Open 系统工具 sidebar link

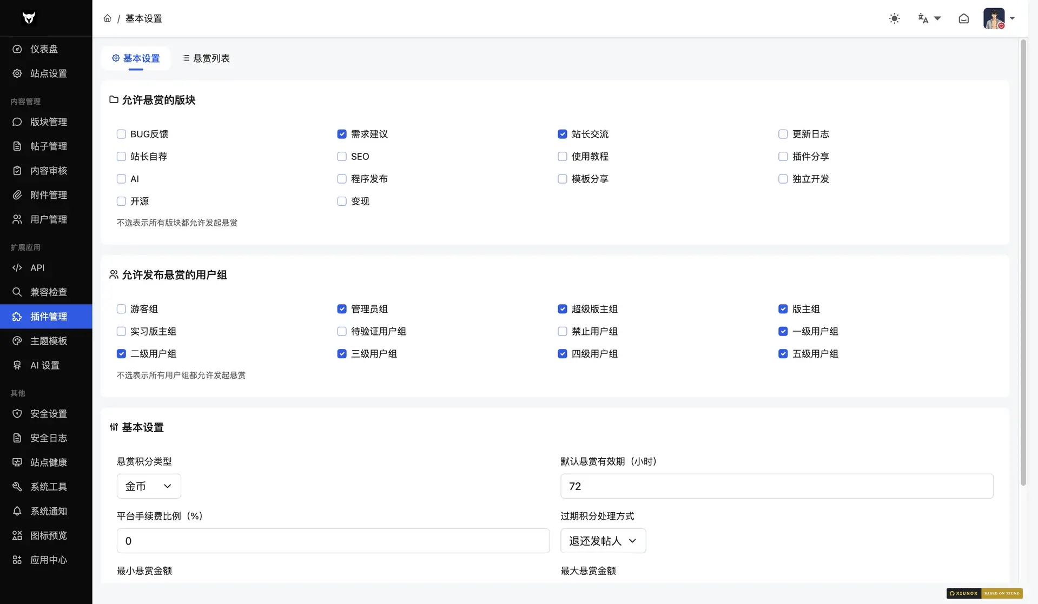click(x=46, y=487)
